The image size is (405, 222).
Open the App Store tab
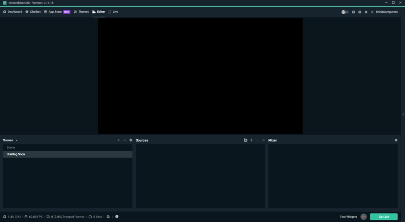pos(53,12)
